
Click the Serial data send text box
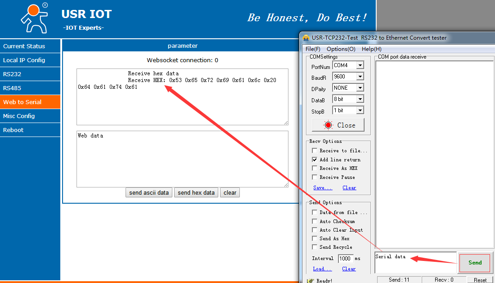point(415,262)
